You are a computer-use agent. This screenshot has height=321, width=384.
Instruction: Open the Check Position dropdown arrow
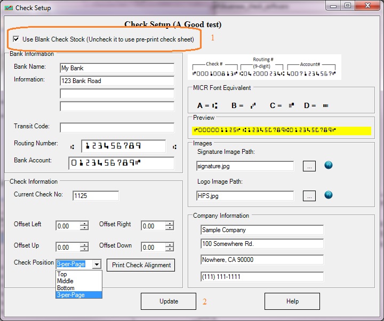coord(96,265)
